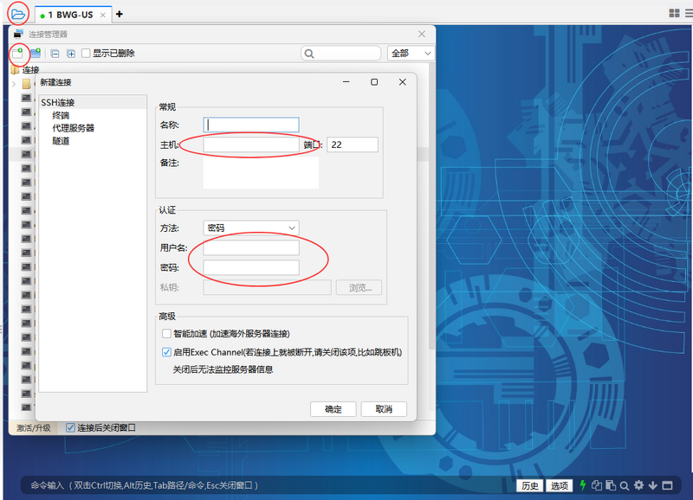Click the paste icon in the status bar
The height and width of the screenshot is (500, 693).
610,485
